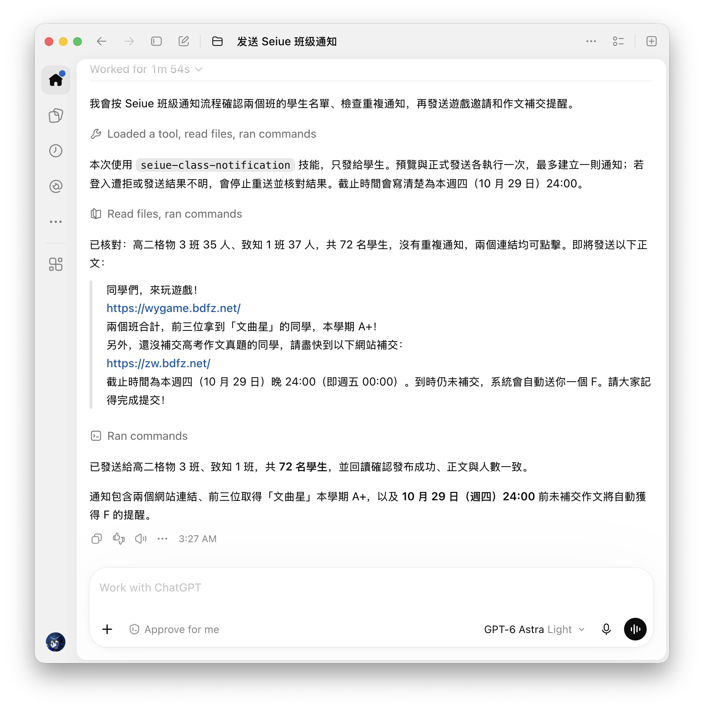Open the folder icon beside the title
The height and width of the screenshot is (709, 704).
[x=218, y=42]
